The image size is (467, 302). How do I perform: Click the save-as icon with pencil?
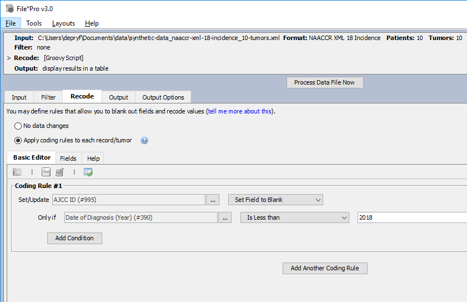[x=59, y=172]
